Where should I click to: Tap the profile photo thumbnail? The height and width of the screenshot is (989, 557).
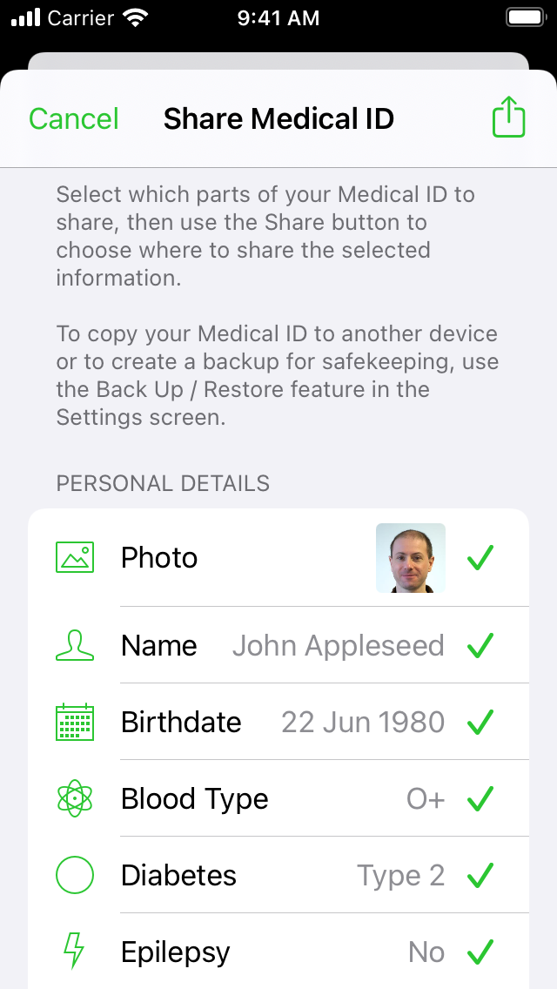coord(411,558)
